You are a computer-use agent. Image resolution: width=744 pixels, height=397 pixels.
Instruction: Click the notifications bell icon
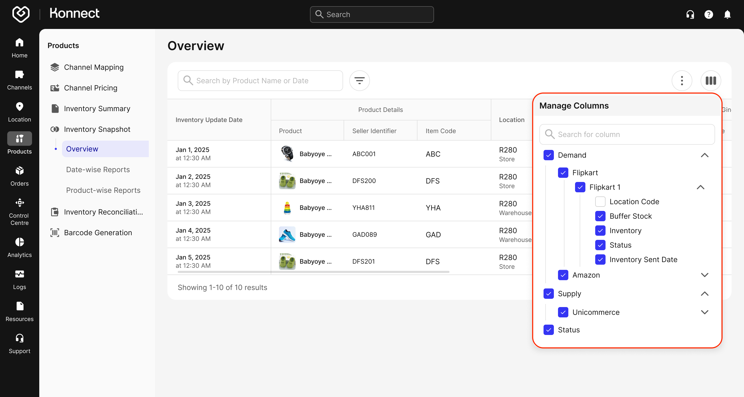point(727,14)
